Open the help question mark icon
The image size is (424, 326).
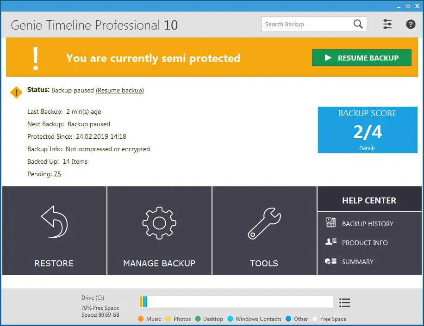[x=411, y=25]
